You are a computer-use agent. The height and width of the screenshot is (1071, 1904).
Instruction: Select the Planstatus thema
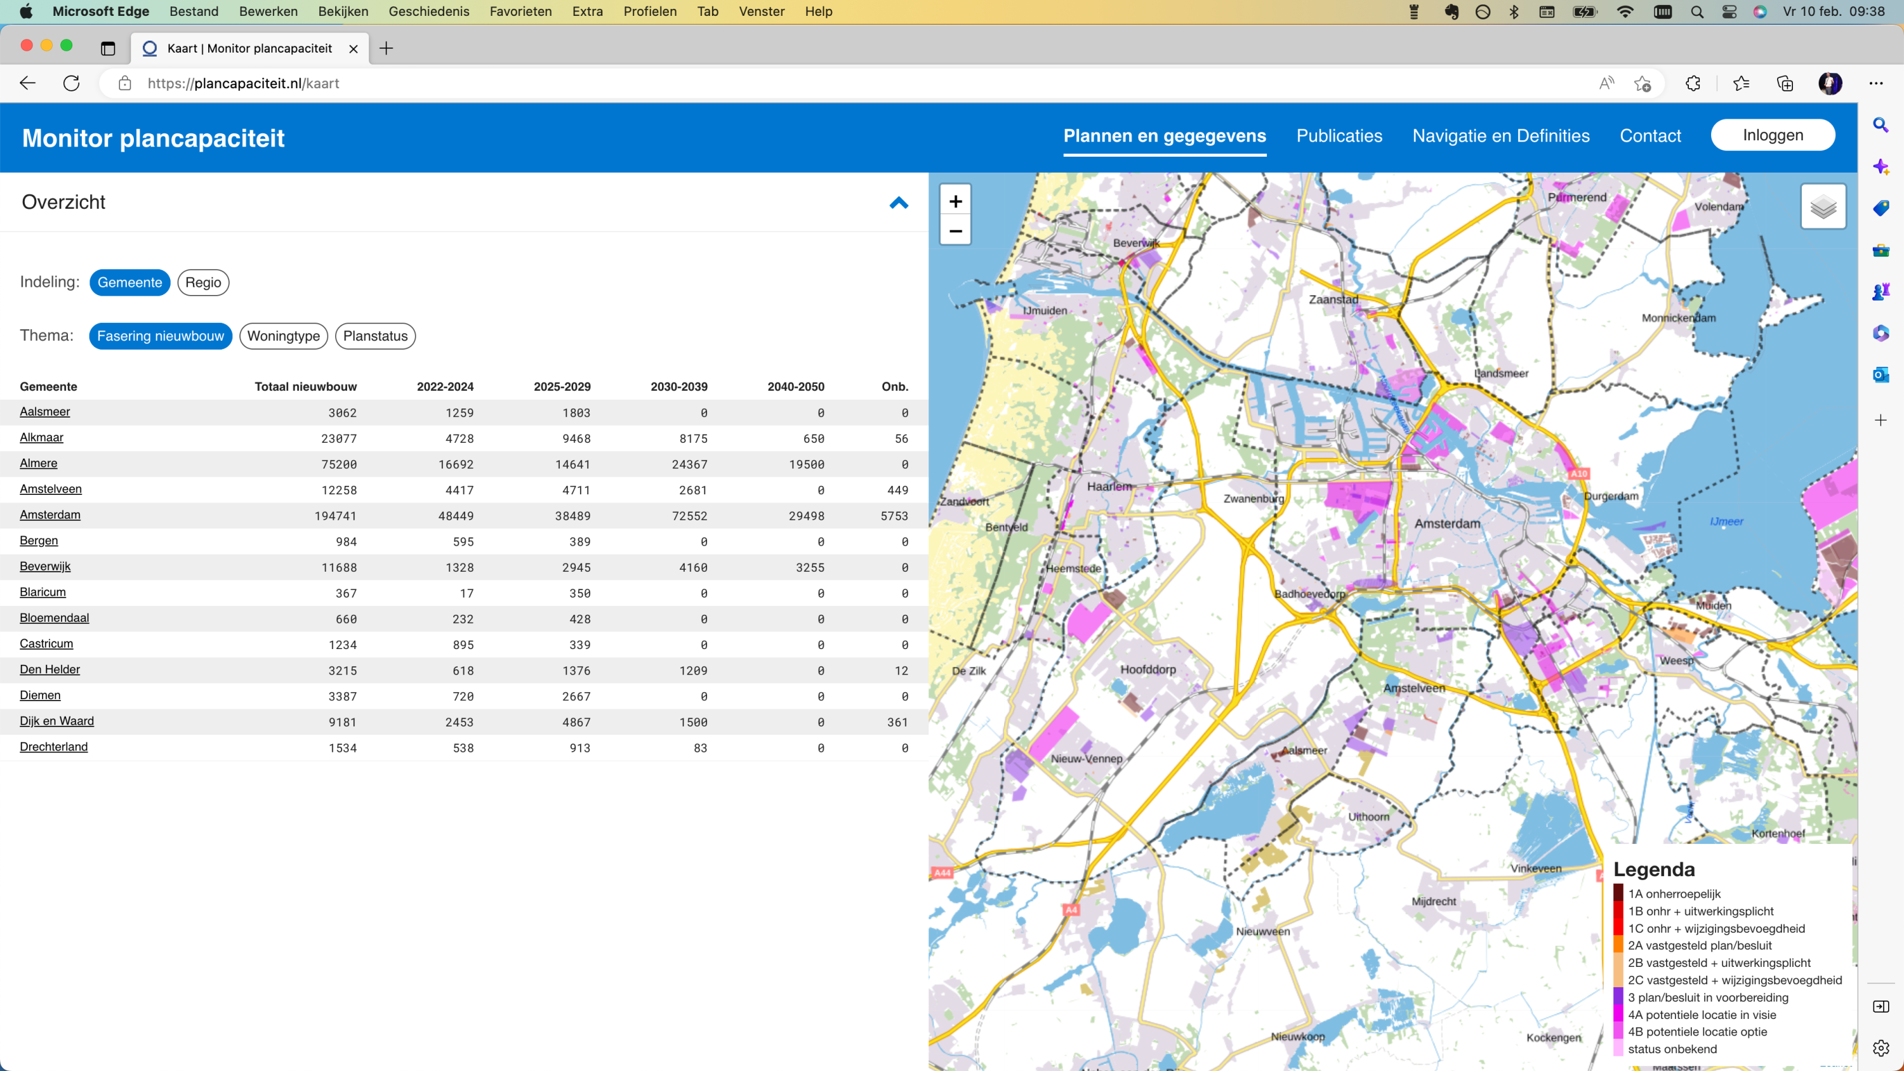[x=374, y=336]
